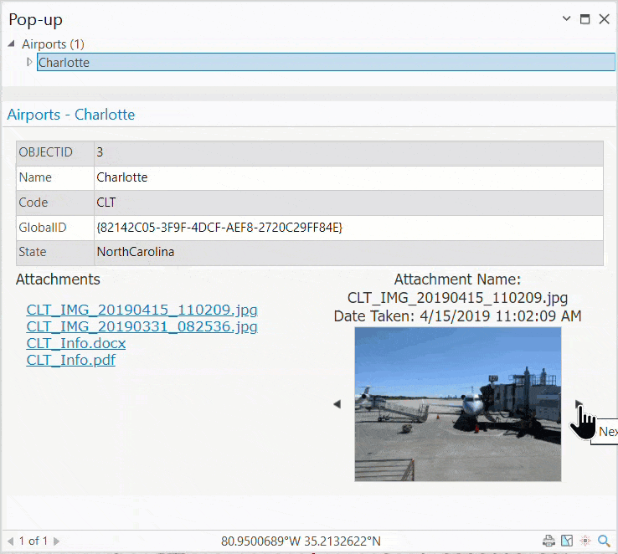Collapse the Airports (1) layer group
This screenshot has height=554, width=618.
(11, 44)
